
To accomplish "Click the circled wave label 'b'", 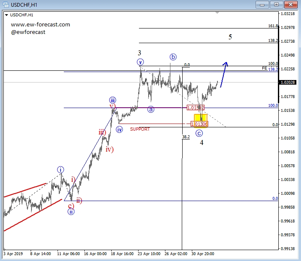I will (173, 57).
